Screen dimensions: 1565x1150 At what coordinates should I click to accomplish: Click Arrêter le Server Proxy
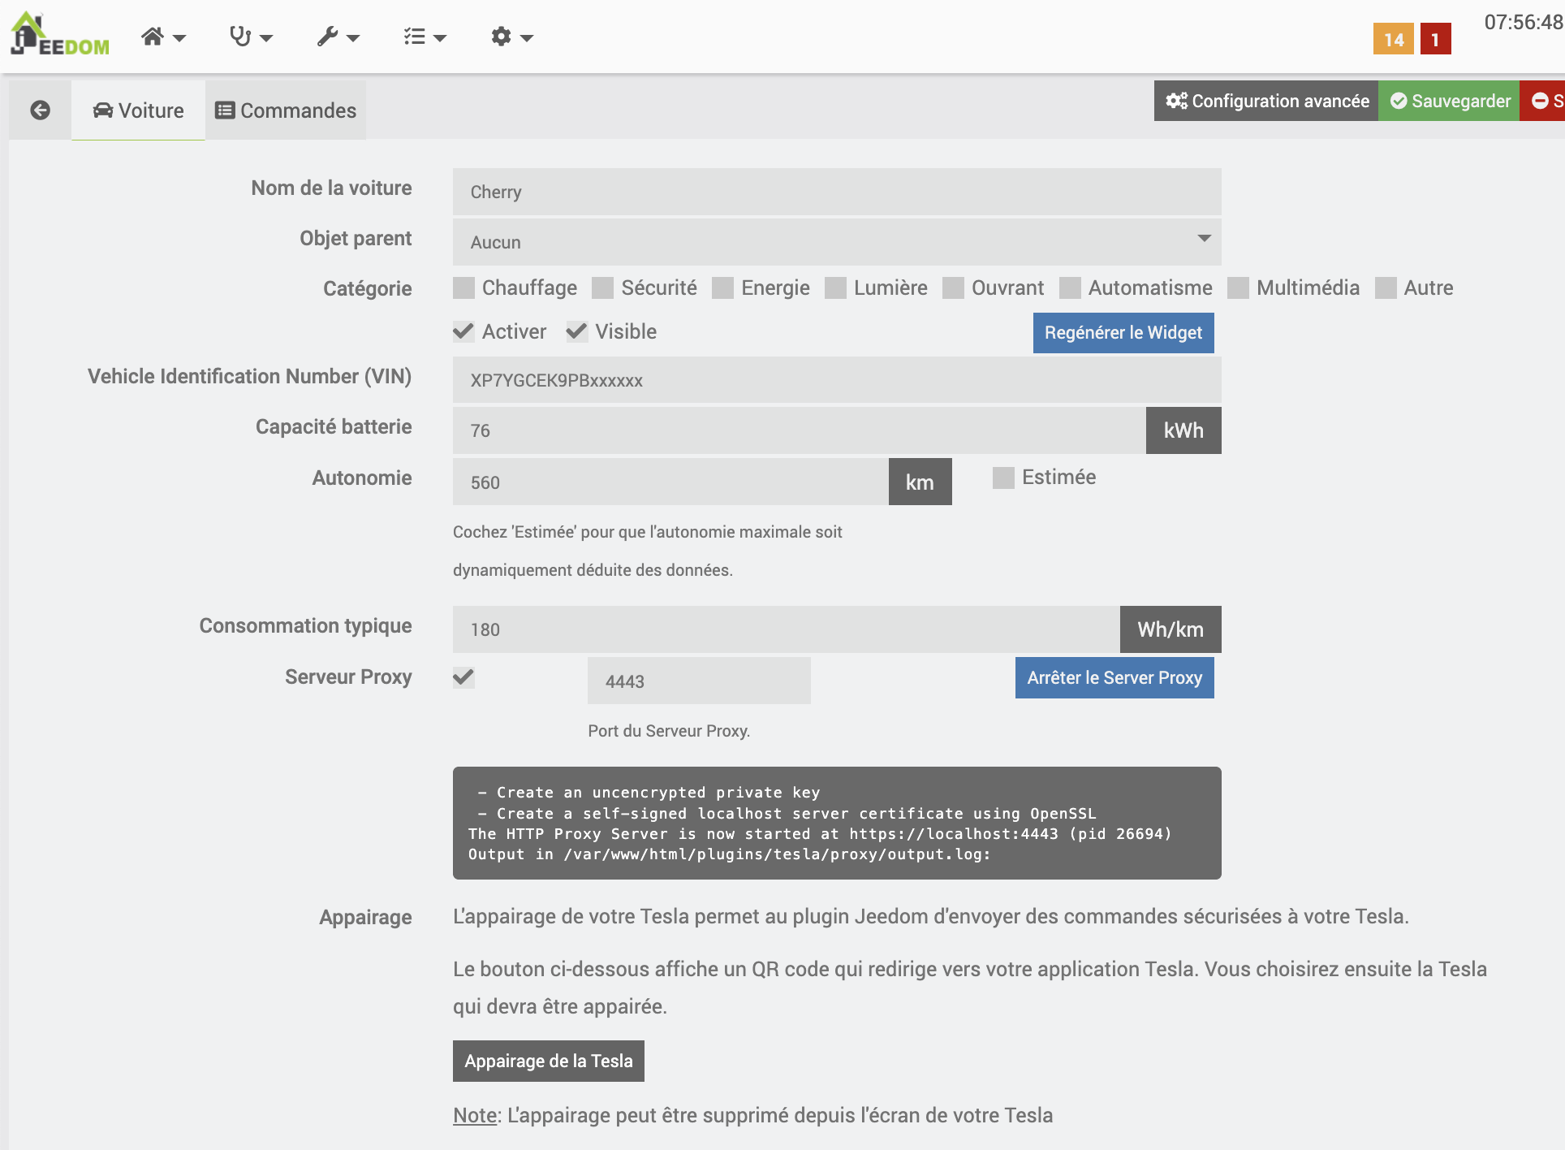1114,678
